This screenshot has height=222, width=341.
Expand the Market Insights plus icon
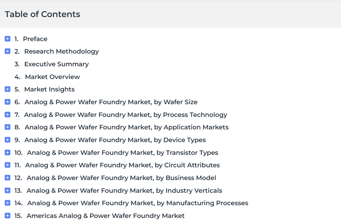point(8,89)
